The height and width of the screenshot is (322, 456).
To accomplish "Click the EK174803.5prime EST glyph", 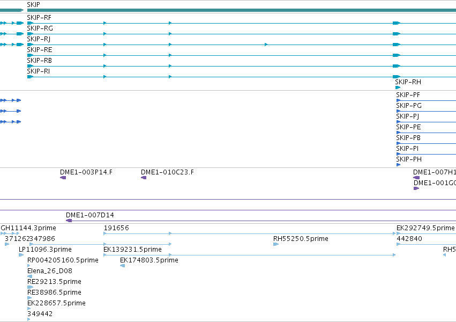I will tap(122, 266).
